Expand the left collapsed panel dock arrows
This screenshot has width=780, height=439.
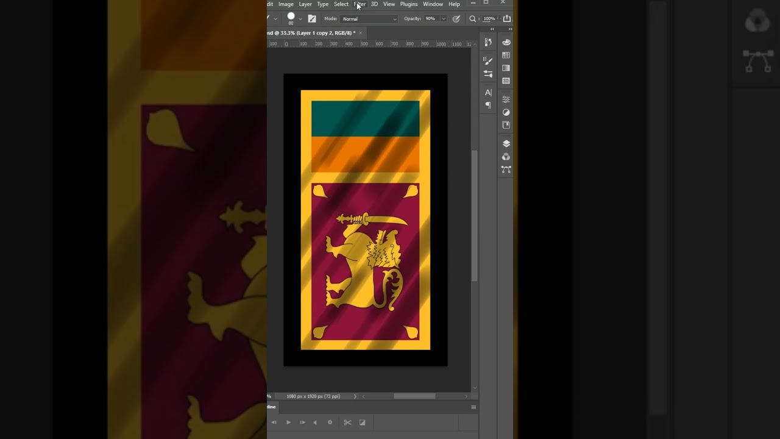[x=492, y=29]
